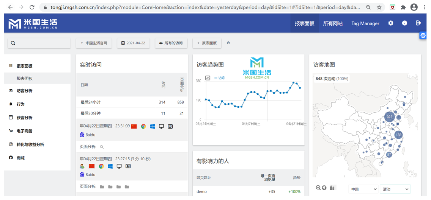The image size is (431, 200).
Task: Open the 米国生活官网 site selector
Action: click(x=94, y=43)
